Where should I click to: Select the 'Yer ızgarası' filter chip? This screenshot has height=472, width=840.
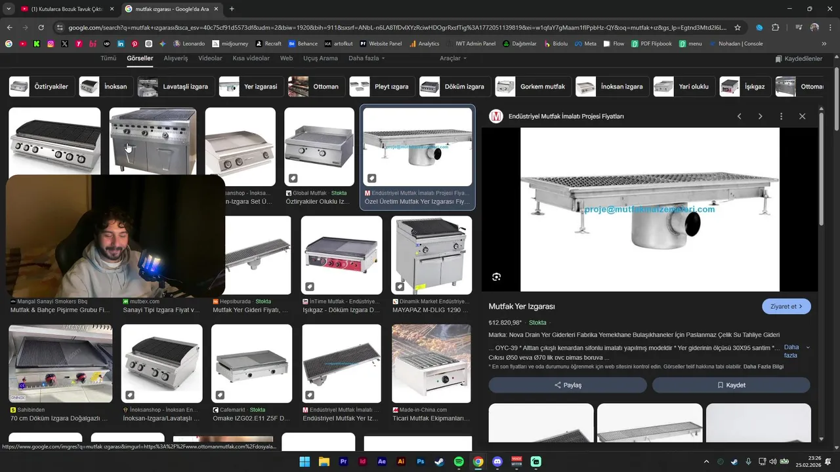pyautogui.click(x=251, y=87)
